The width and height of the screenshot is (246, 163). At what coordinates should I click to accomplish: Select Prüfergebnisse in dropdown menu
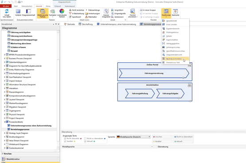coord(175,32)
